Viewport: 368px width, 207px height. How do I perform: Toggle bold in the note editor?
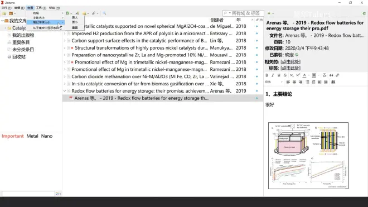tap(267, 75)
